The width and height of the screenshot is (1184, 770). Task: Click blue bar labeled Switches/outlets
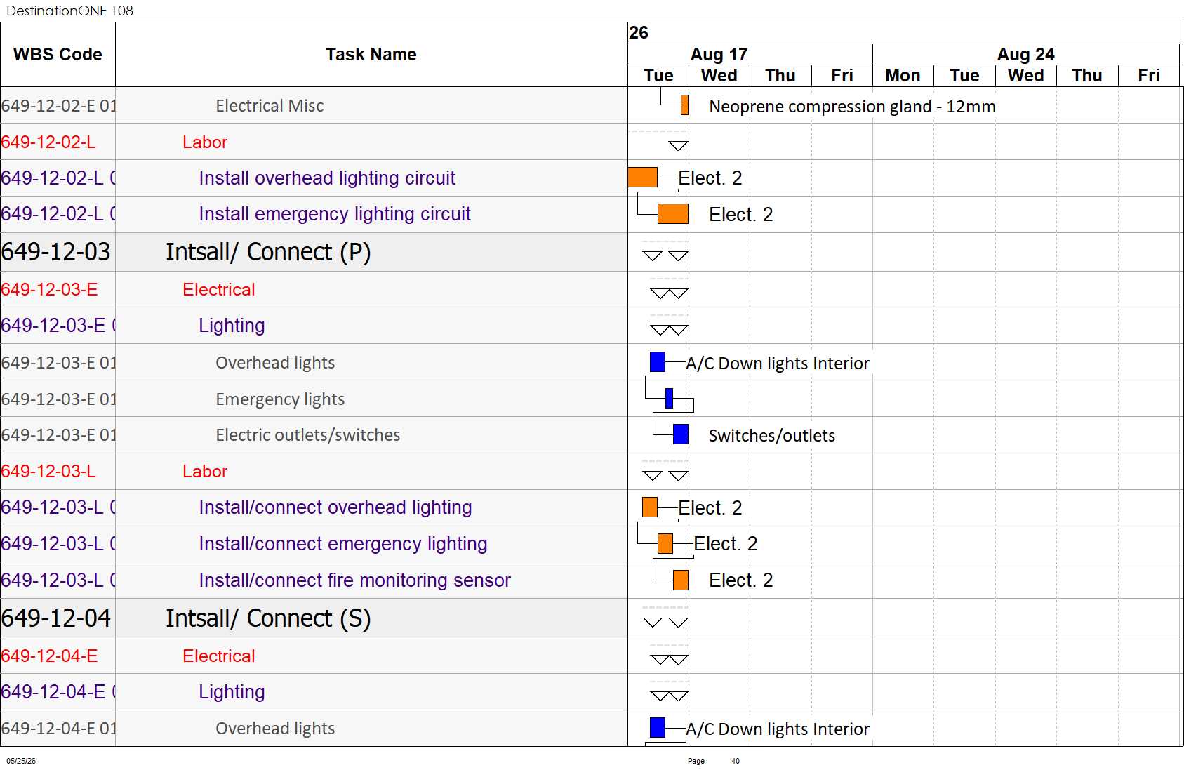tap(681, 434)
